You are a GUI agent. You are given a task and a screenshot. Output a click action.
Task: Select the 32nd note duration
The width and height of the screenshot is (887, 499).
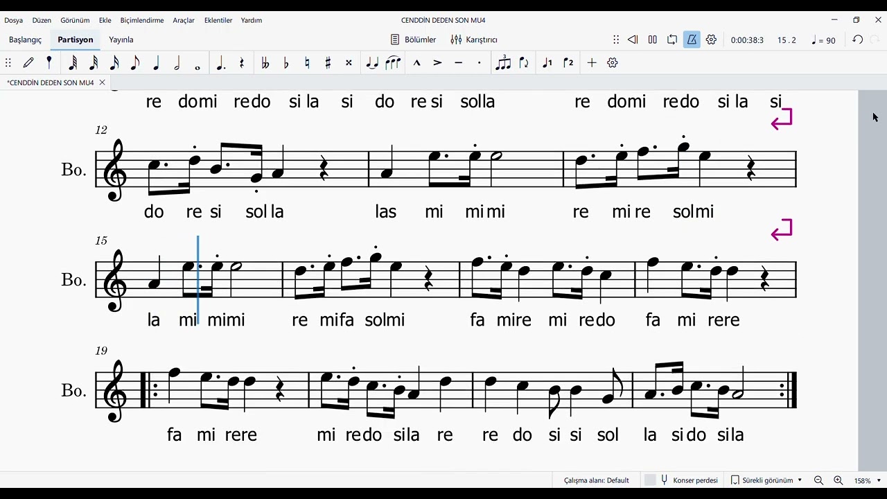(94, 62)
